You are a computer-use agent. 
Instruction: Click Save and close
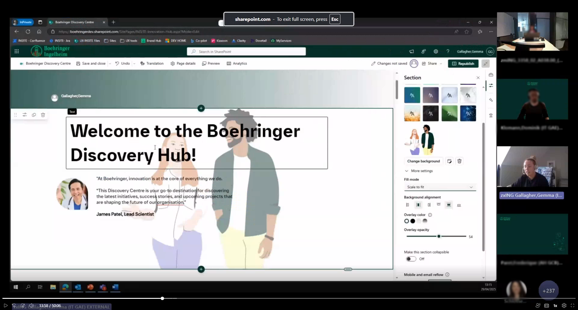pos(91,63)
